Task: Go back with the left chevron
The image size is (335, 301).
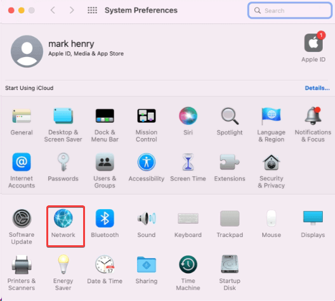Action: [x=53, y=10]
